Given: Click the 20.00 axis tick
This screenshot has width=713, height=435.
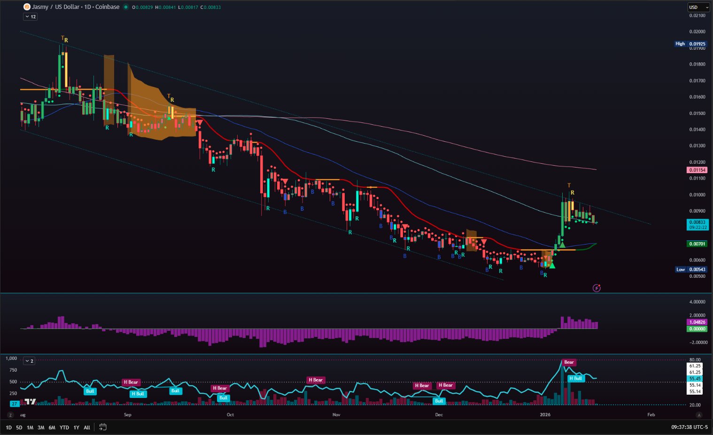Looking at the screenshot, I should point(695,405).
